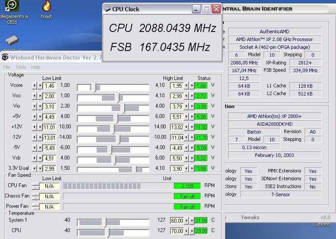Click the +12V voltage slider handle
The image size is (336, 239).
point(113,129)
